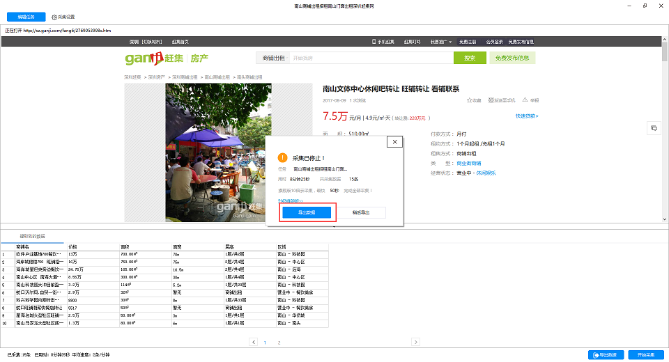This screenshot has height=362, width=669.
Task: Click the 深圳赶集 breadcrumb
Action: coord(132,77)
